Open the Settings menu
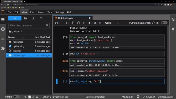The height and width of the screenshot is (99, 176). point(60,12)
